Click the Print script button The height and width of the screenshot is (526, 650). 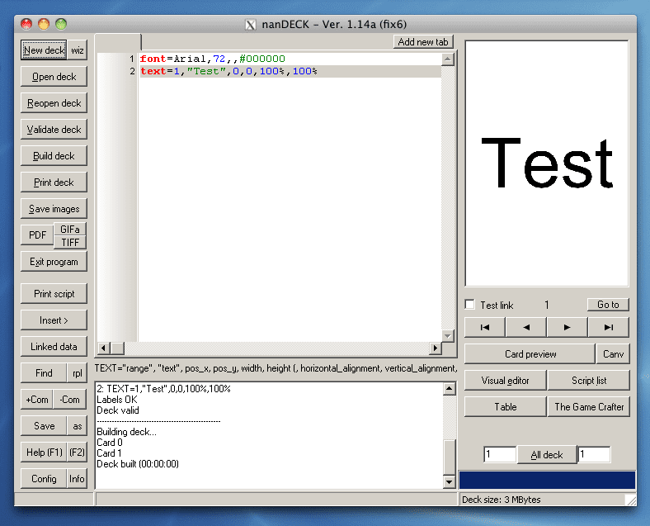54,294
